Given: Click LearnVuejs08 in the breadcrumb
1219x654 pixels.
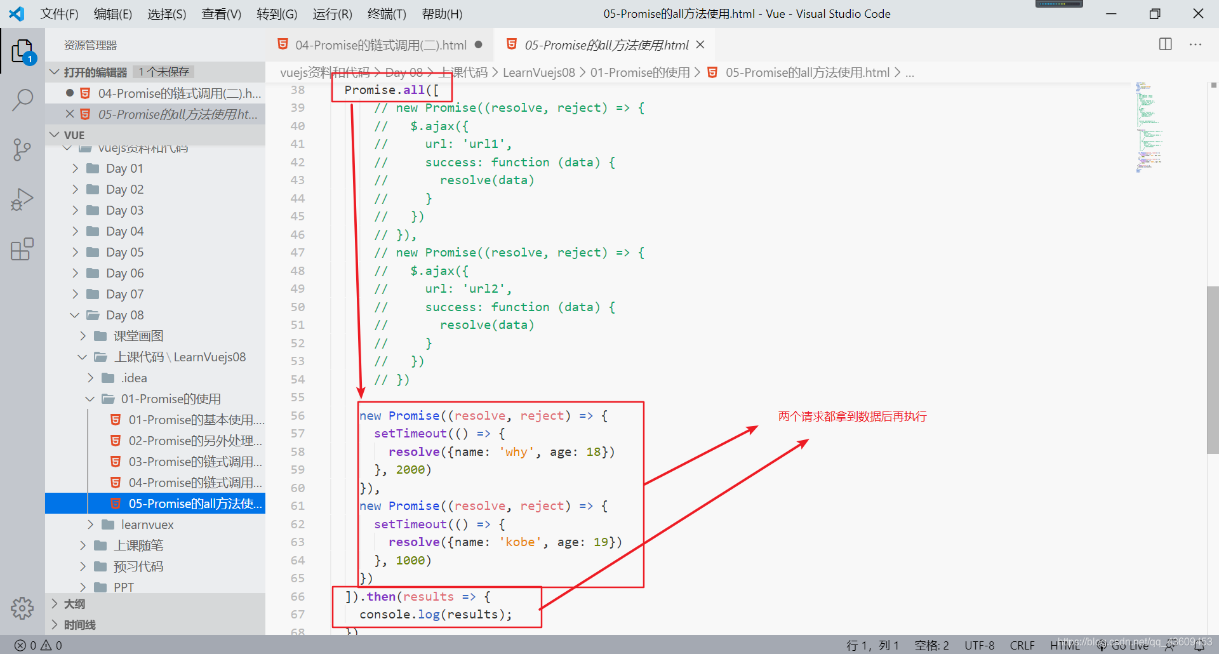Looking at the screenshot, I should coord(539,72).
